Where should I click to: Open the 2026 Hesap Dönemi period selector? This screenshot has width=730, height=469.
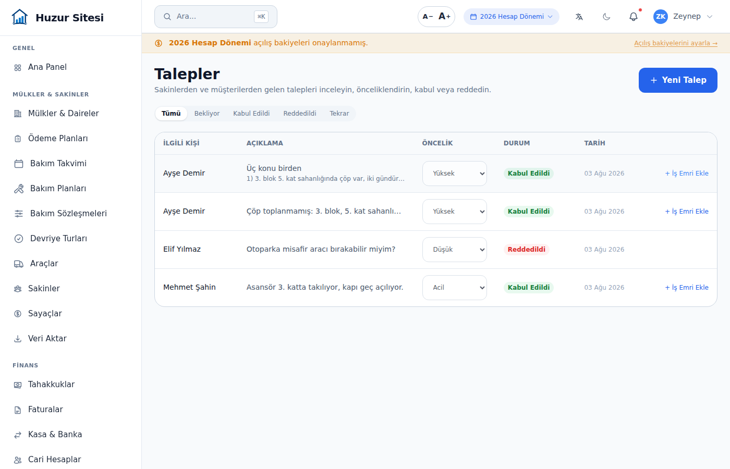click(512, 17)
